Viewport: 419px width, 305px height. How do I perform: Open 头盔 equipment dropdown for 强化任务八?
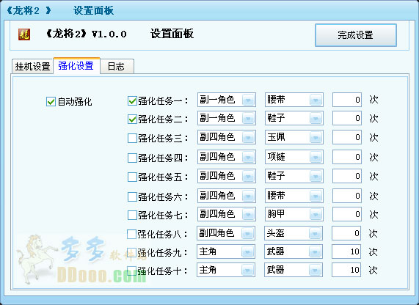(294, 233)
